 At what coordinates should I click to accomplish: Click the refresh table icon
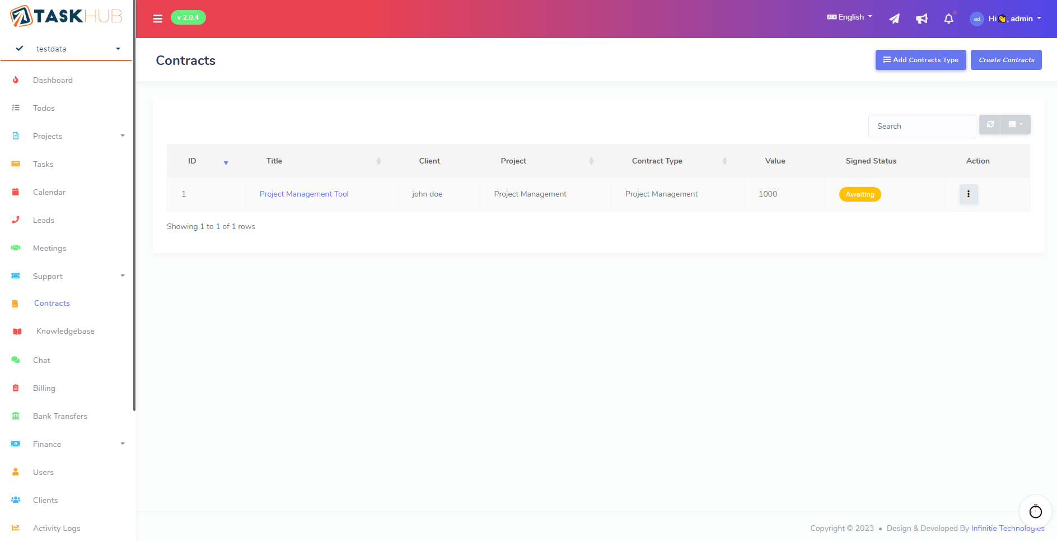pos(990,124)
